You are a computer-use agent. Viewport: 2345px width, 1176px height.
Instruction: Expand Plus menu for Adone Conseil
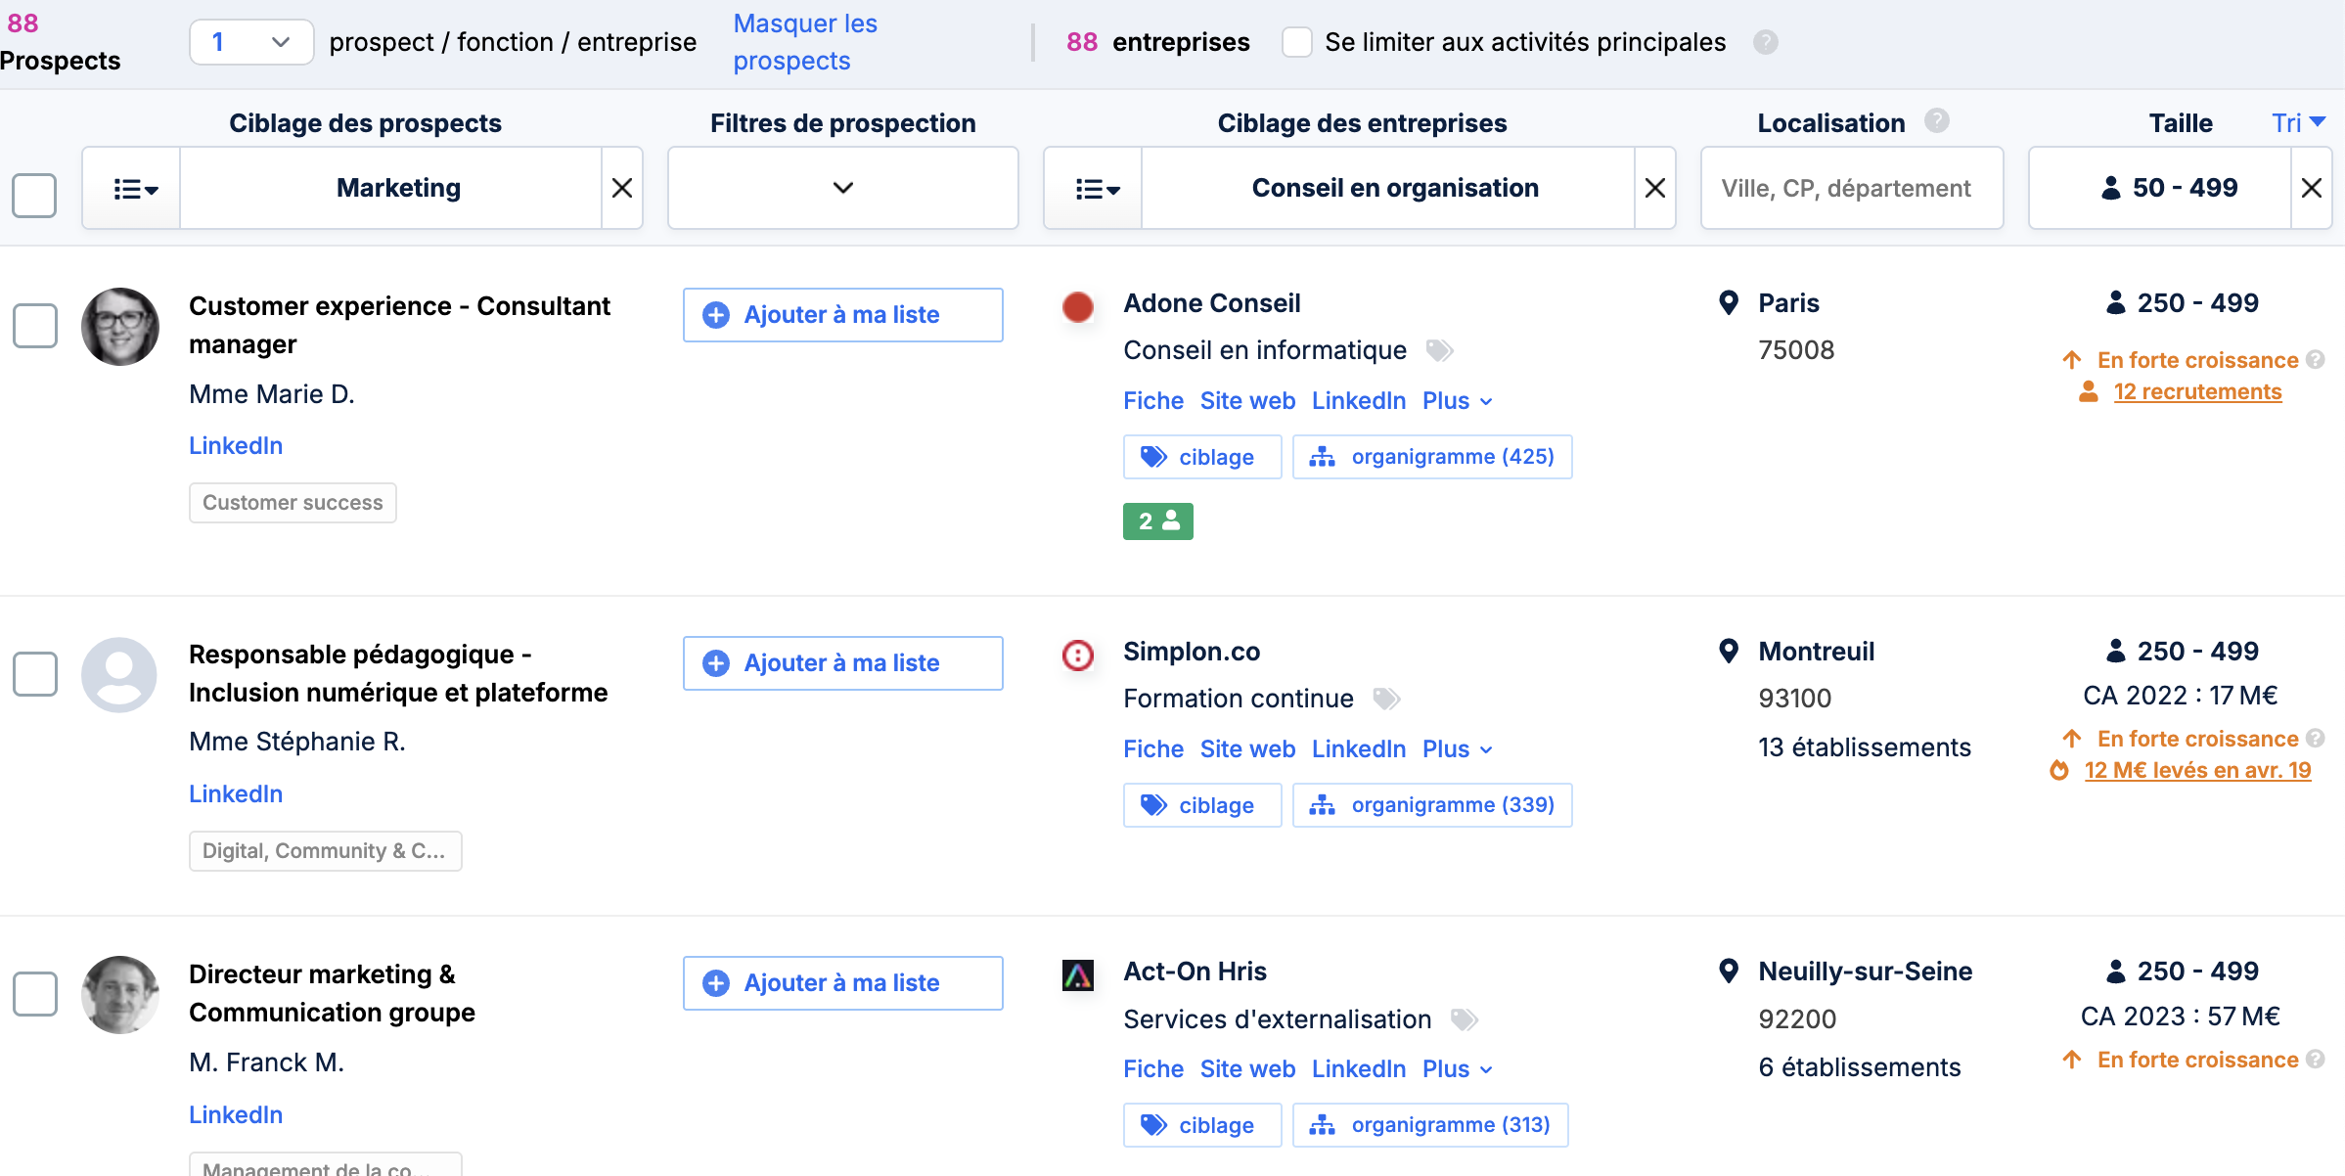click(1457, 400)
